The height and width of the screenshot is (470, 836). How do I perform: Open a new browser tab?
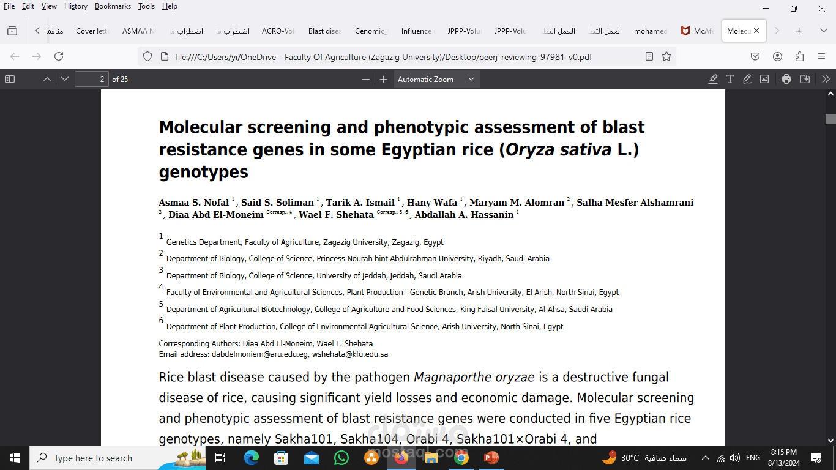tap(799, 31)
